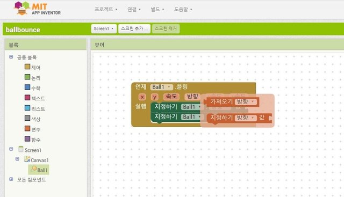Click the 스크린 추가 button

click(x=134, y=28)
